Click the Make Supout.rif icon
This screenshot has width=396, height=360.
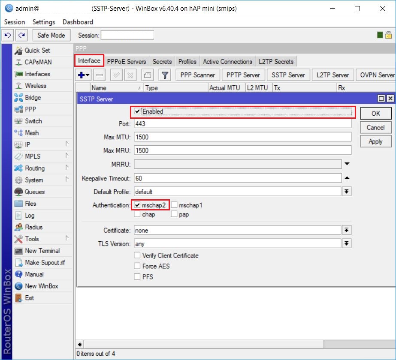coord(18,263)
